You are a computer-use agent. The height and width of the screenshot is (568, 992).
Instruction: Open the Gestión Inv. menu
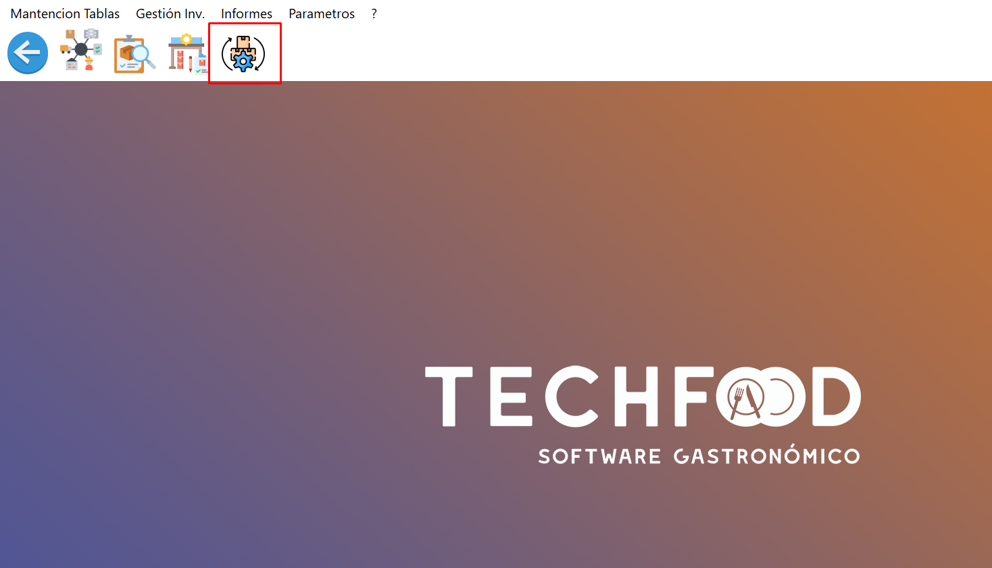170,14
